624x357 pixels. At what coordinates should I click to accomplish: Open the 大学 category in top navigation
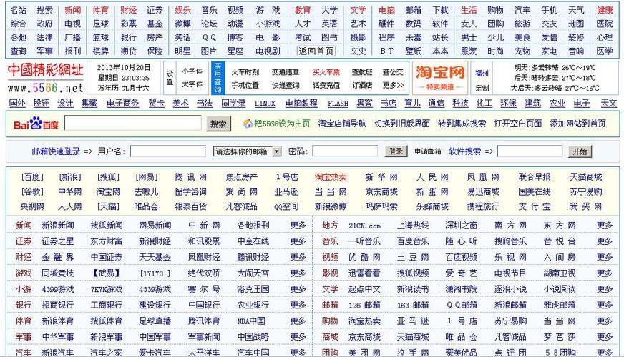click(x=329, y=10)
